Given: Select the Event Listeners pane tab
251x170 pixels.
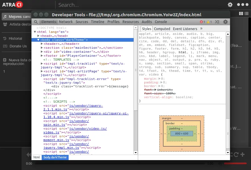Looking at the screenshot, I should click(x=185, y=29).
